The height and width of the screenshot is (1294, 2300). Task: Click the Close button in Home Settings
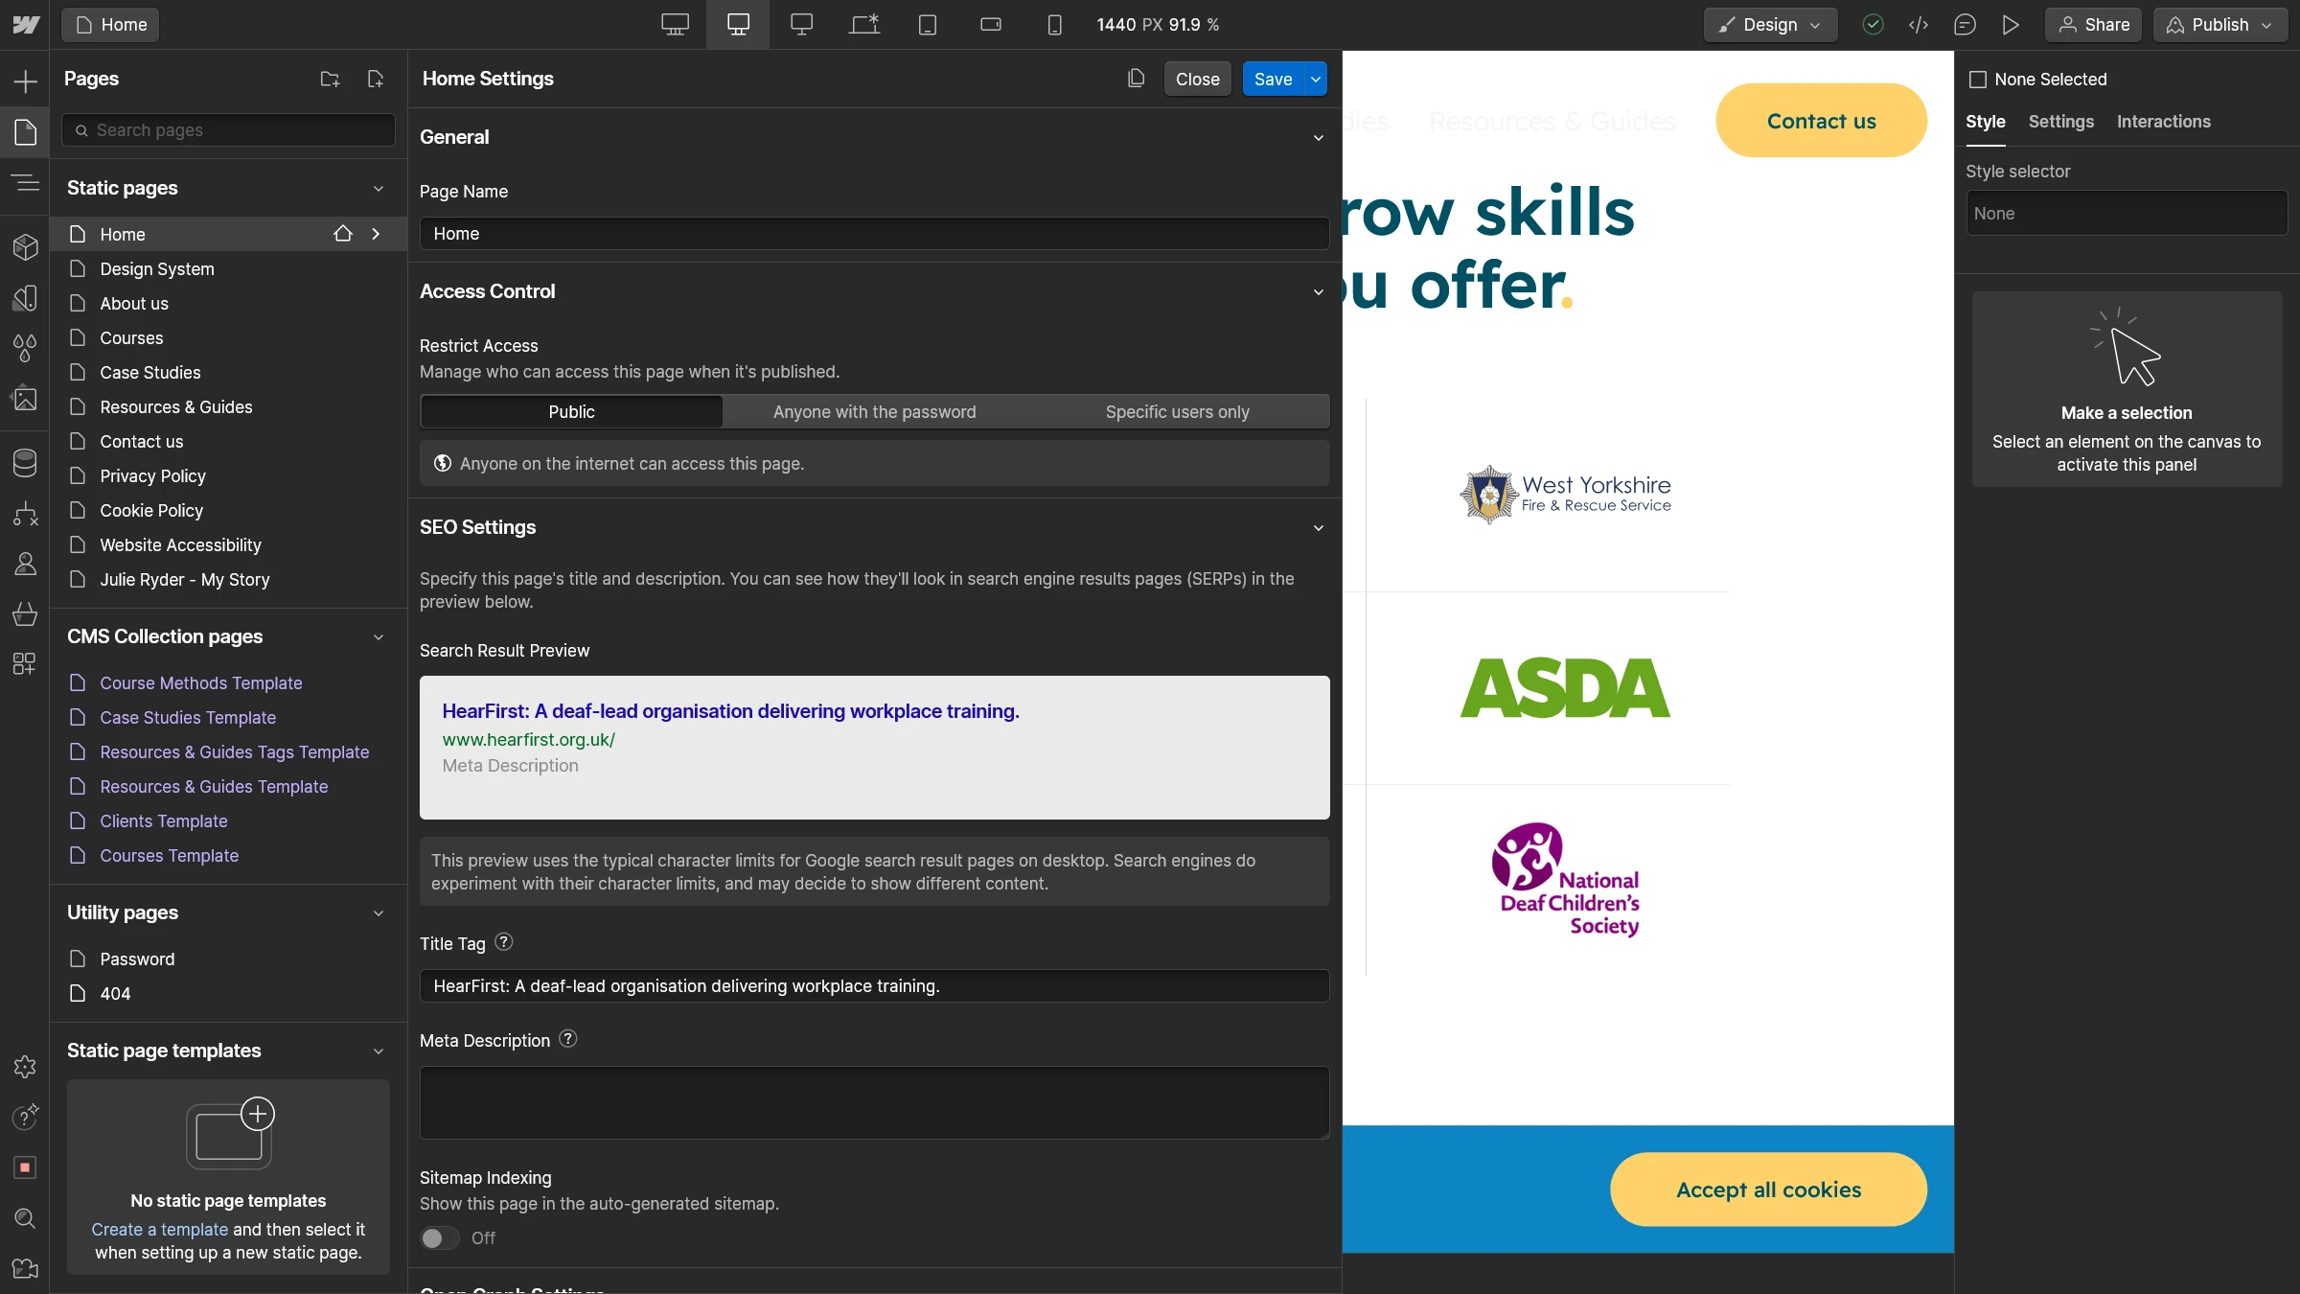pyautogui.click(x=1197, y=80)
